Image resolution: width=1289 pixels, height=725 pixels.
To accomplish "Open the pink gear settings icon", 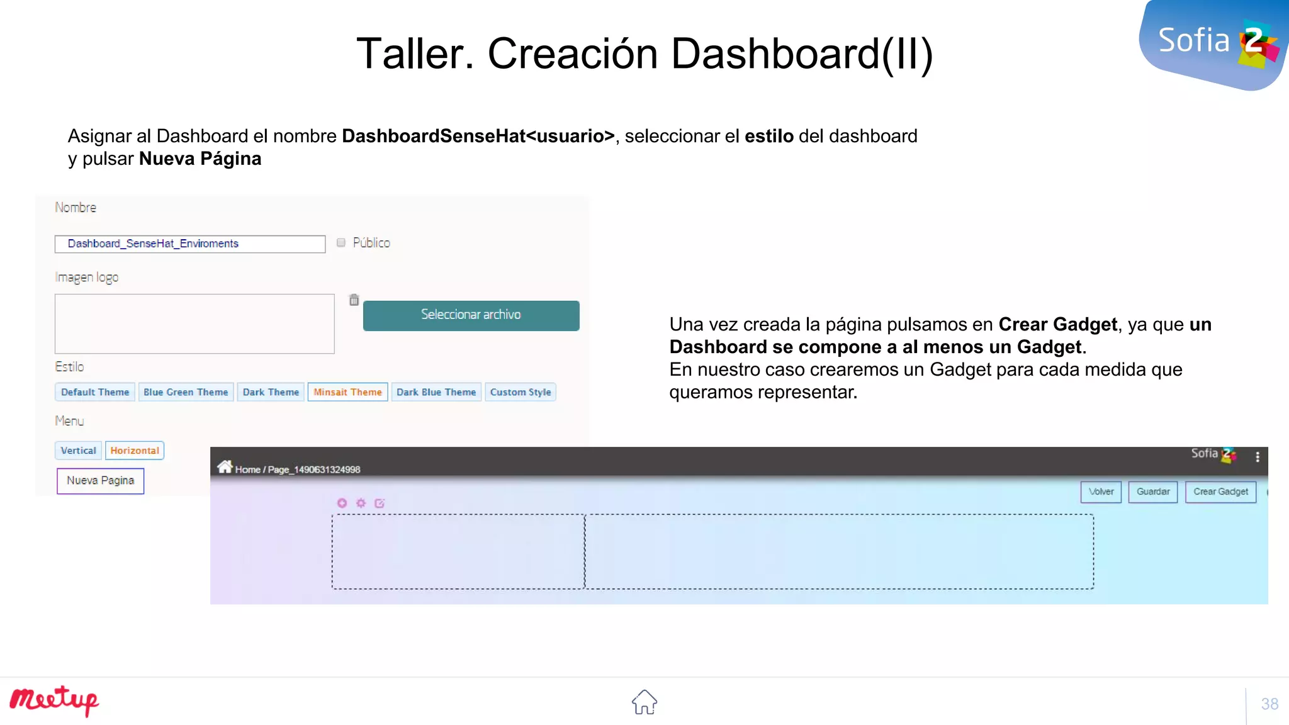I will (361, 503).
